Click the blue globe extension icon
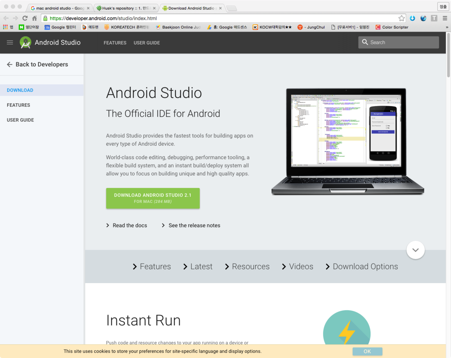Viewport: 451px width, 358px height. [423, 18]
